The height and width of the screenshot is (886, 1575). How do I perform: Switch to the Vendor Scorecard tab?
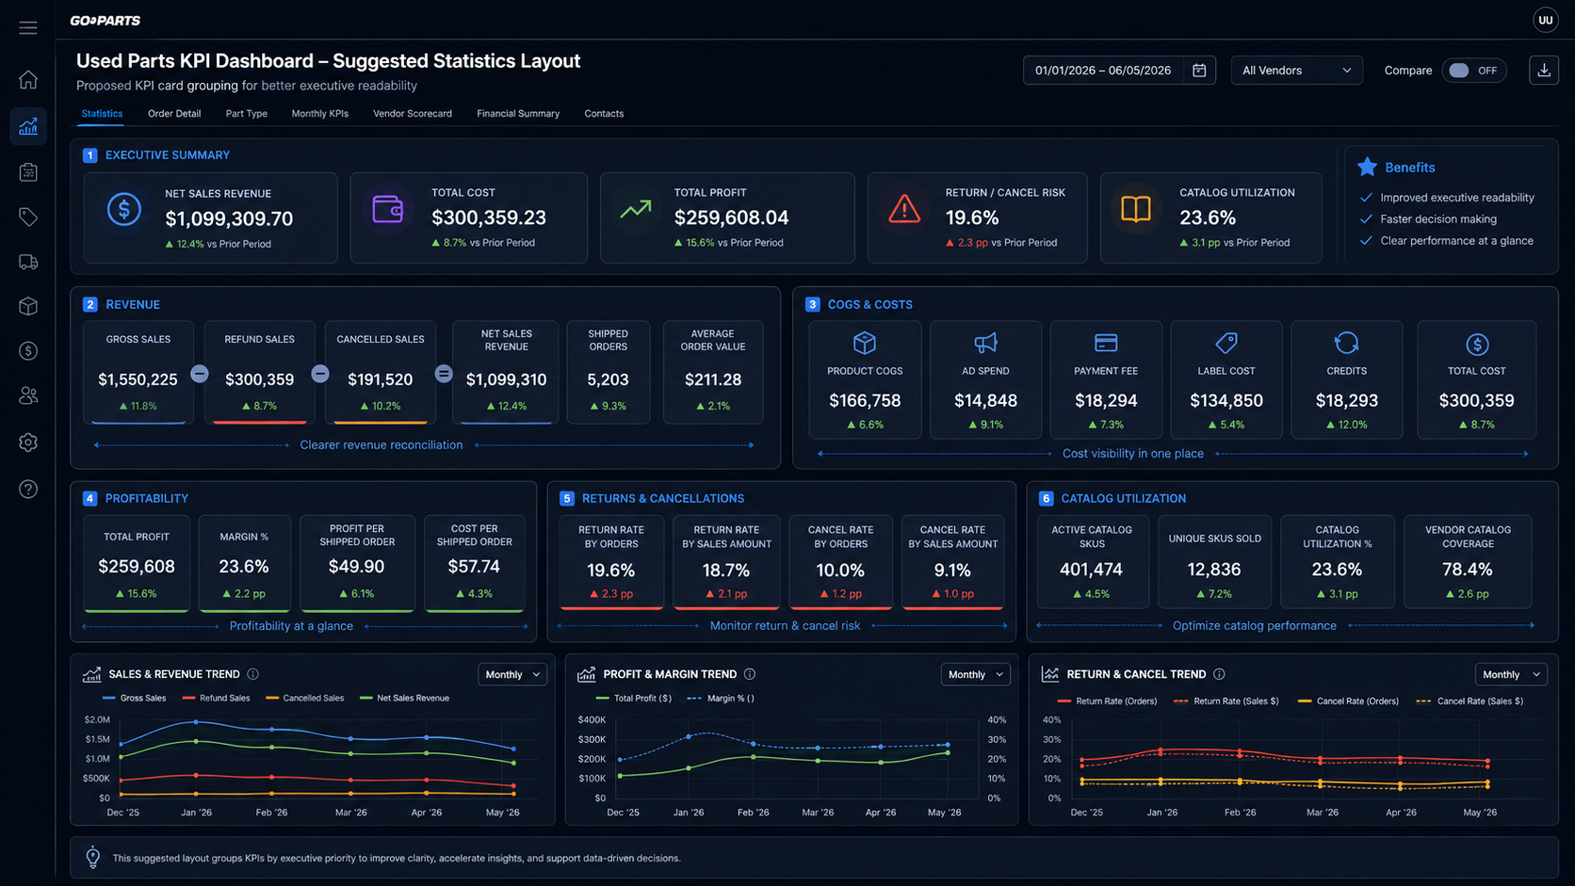413,114
